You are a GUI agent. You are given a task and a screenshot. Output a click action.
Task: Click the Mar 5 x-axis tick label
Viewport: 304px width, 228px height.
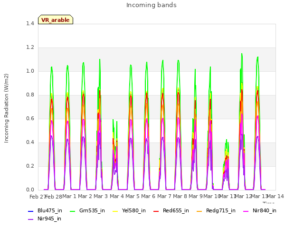click(133, 196)
